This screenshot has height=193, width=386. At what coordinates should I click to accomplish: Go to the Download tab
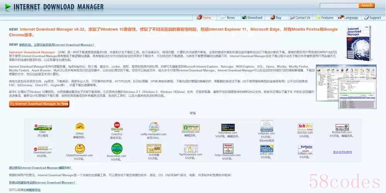[252, 17]
